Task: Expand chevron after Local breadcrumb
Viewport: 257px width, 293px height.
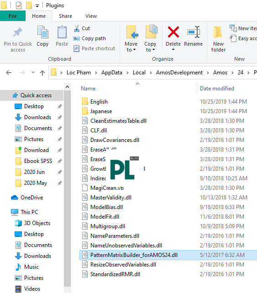Action: tap(151, 73)
